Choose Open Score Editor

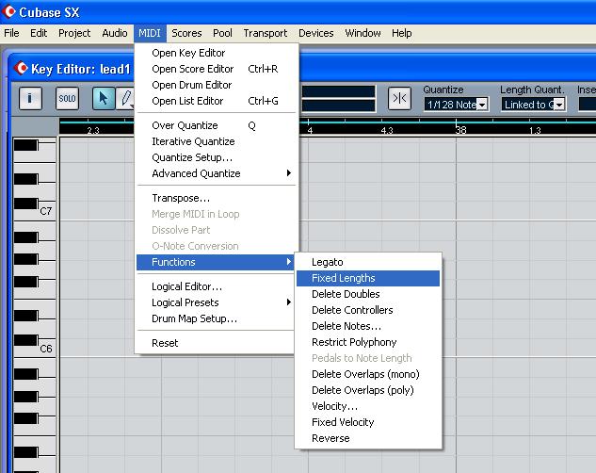pyautogui.click(x=216, y=69)
